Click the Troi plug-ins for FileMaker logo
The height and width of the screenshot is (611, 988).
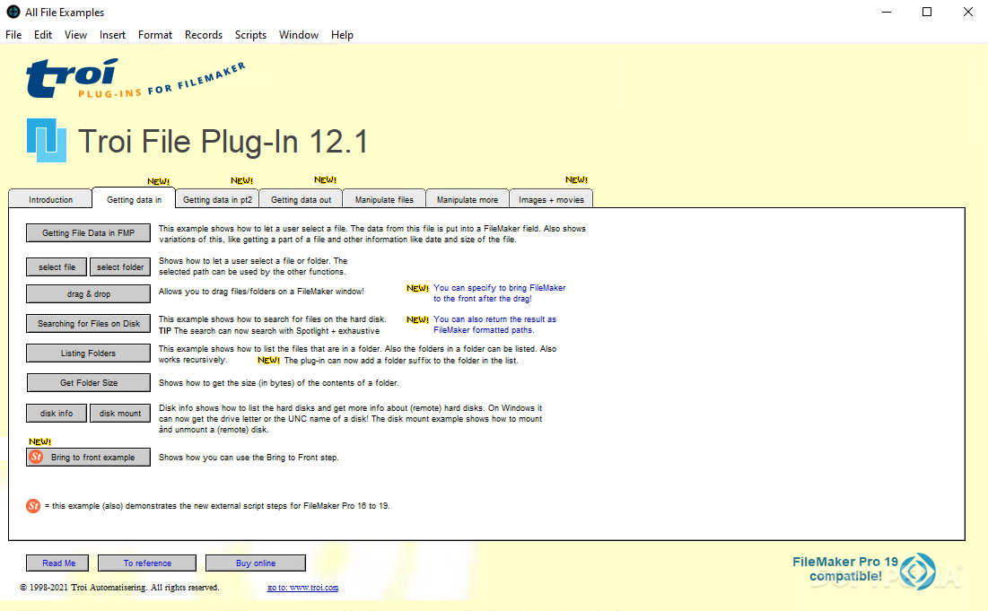pyautogui.click(x=136, y=79)
